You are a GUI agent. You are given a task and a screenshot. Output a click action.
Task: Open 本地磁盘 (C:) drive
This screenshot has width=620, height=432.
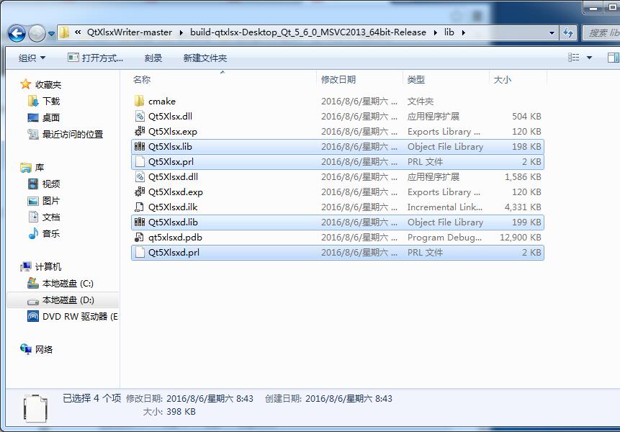pos(68,284)
